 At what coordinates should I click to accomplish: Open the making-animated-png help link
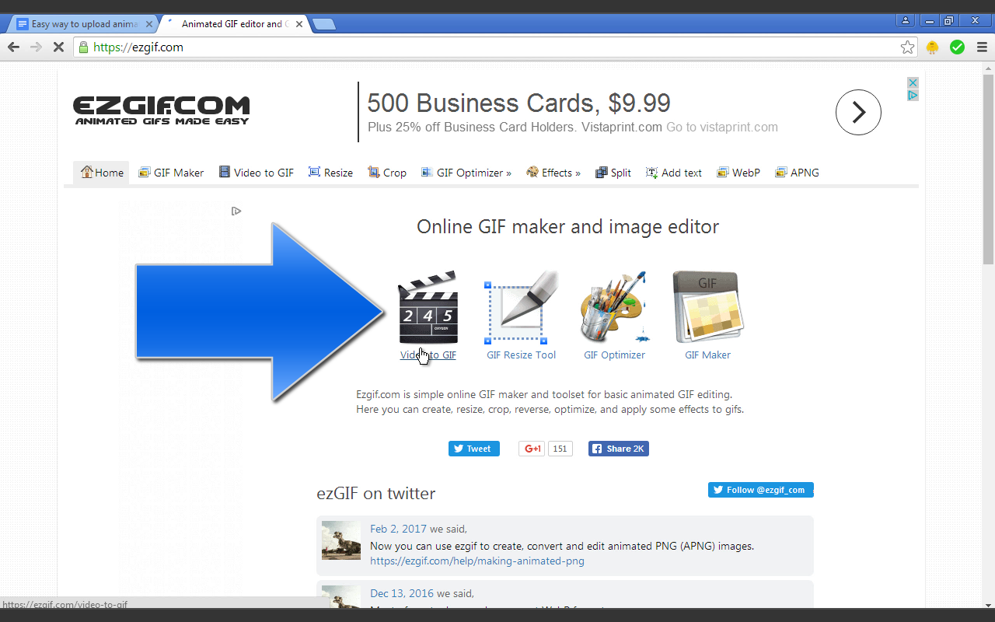pyautogui.click(x=477, y=561)
